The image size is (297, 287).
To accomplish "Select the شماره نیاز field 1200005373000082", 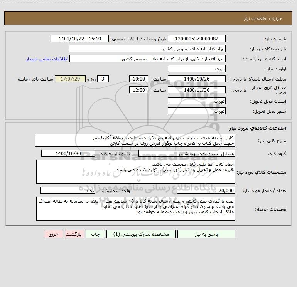I will coord(197,39).
